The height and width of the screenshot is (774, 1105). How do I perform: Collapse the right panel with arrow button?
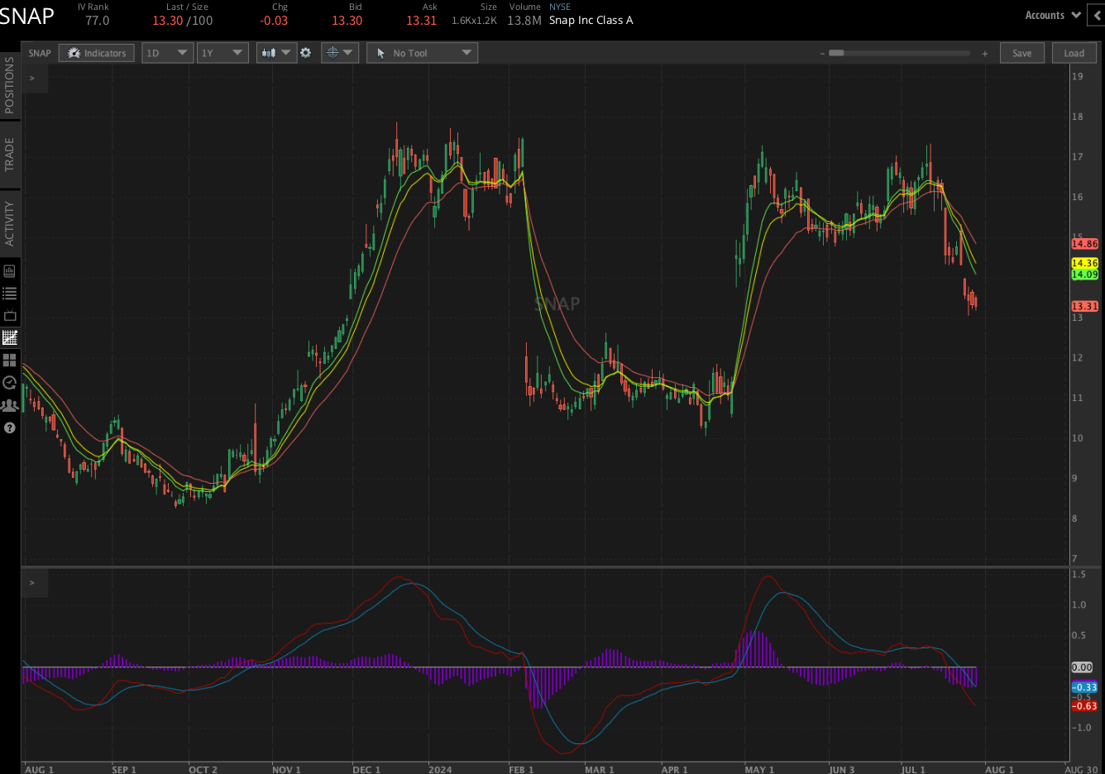point(1097,16)
